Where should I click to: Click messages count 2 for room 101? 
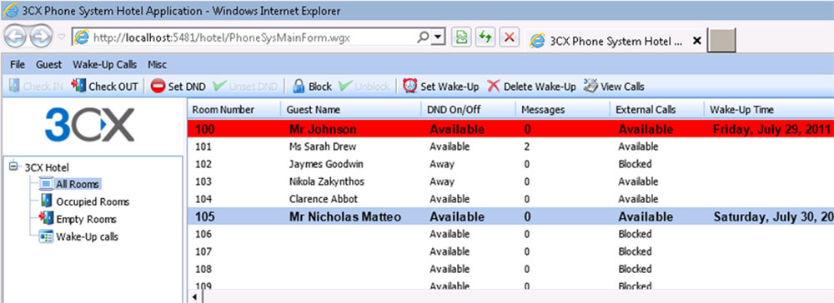[x=526, y=147]
